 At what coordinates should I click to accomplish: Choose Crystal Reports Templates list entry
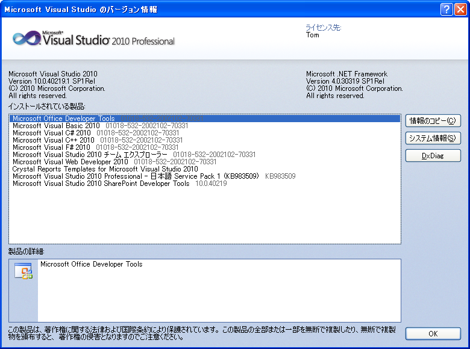pyautogui.click(x=105, y=169)
